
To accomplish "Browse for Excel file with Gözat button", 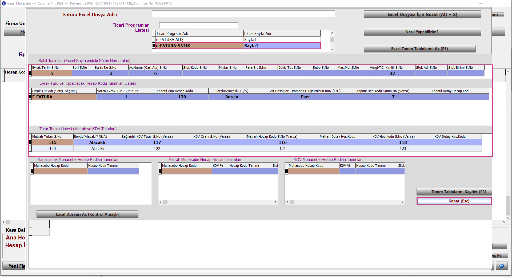I will [x=422, y=15].
